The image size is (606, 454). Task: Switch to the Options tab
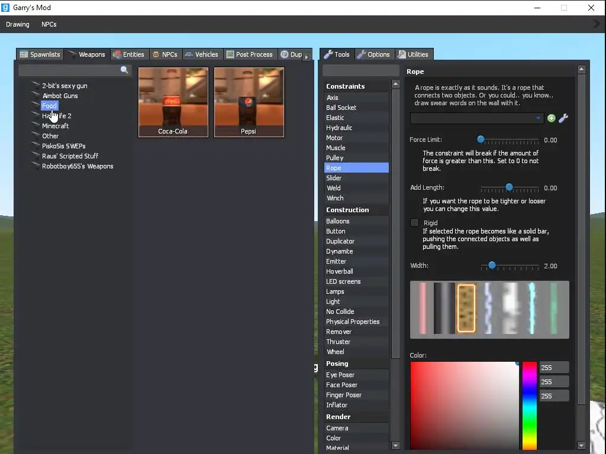click(x=374, y=54)
